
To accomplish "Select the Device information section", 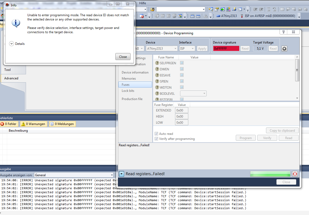I will pyautogui.click(x=135, y=72).
